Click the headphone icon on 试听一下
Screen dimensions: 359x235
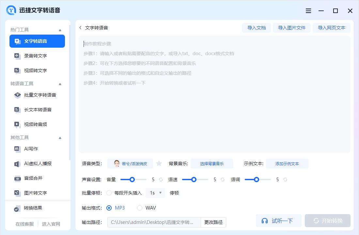pos(265,221)
